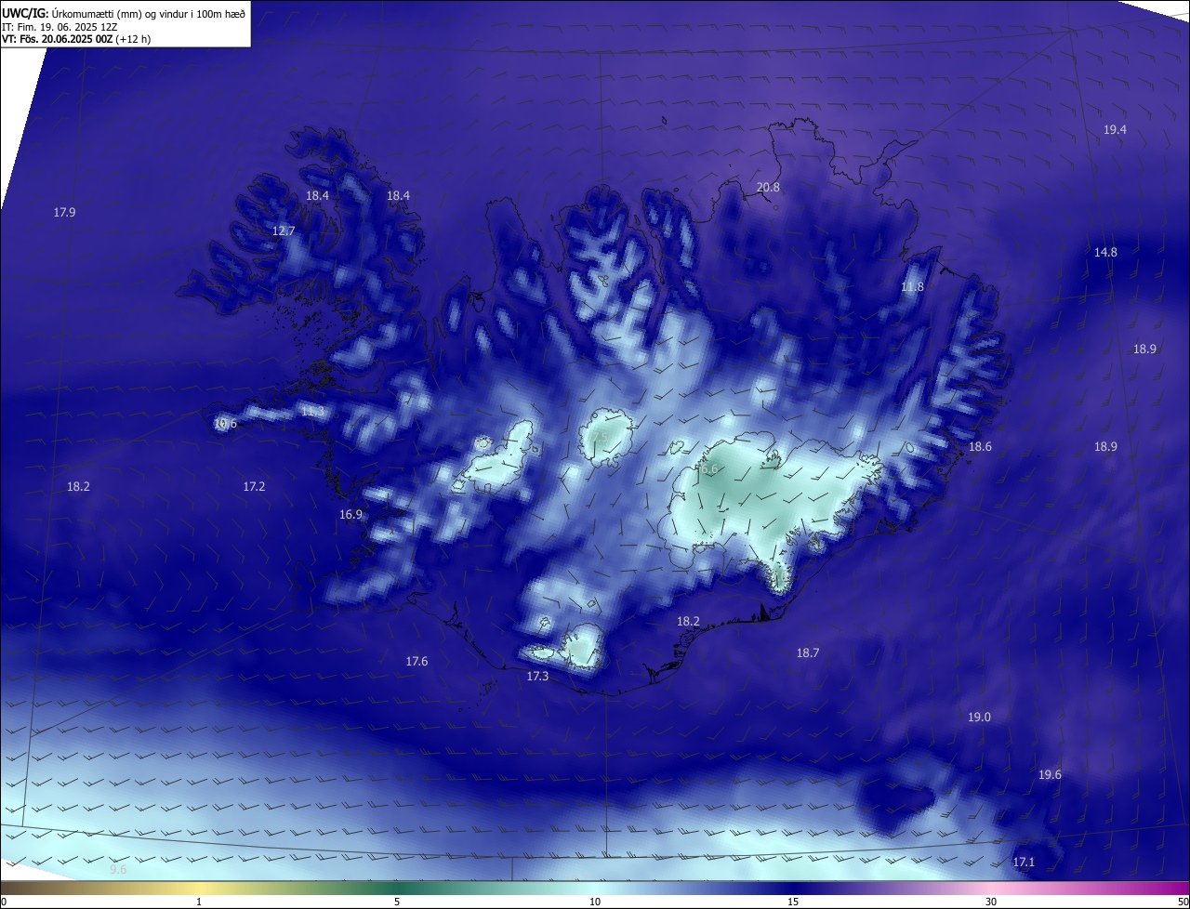
Task: Click the yellow section of the color scale
Action: click(199, 889)
